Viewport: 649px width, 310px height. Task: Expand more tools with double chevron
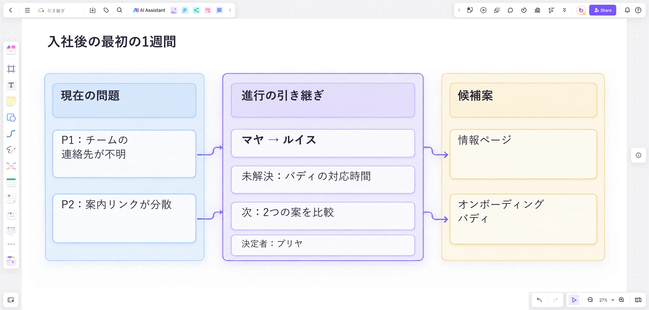(x=564, y=10)
